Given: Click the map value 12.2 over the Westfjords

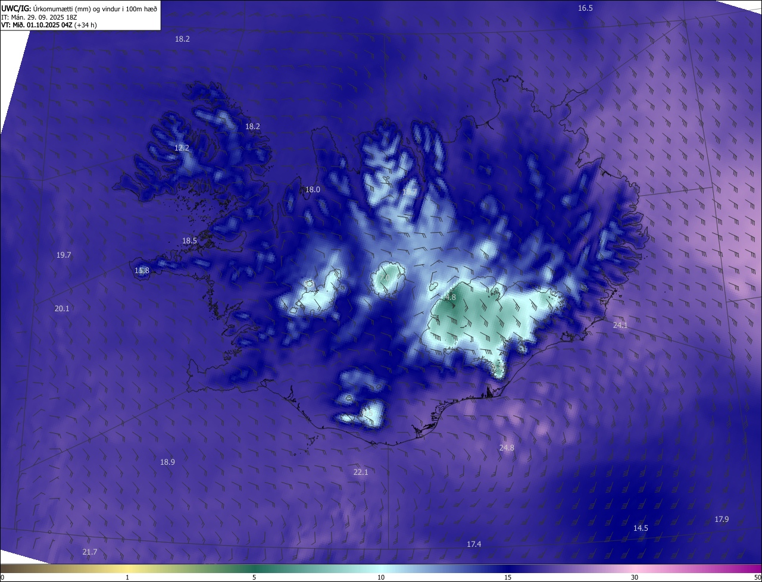Looking at the screenshot, I should (182, 148).
